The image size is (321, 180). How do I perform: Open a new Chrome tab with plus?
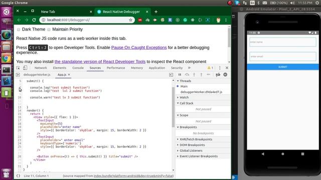coord(156,11)
